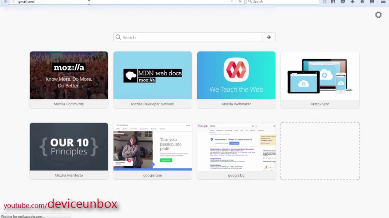Bookmark this page with the star icon
389x218 pixels.
pos(325,2)
